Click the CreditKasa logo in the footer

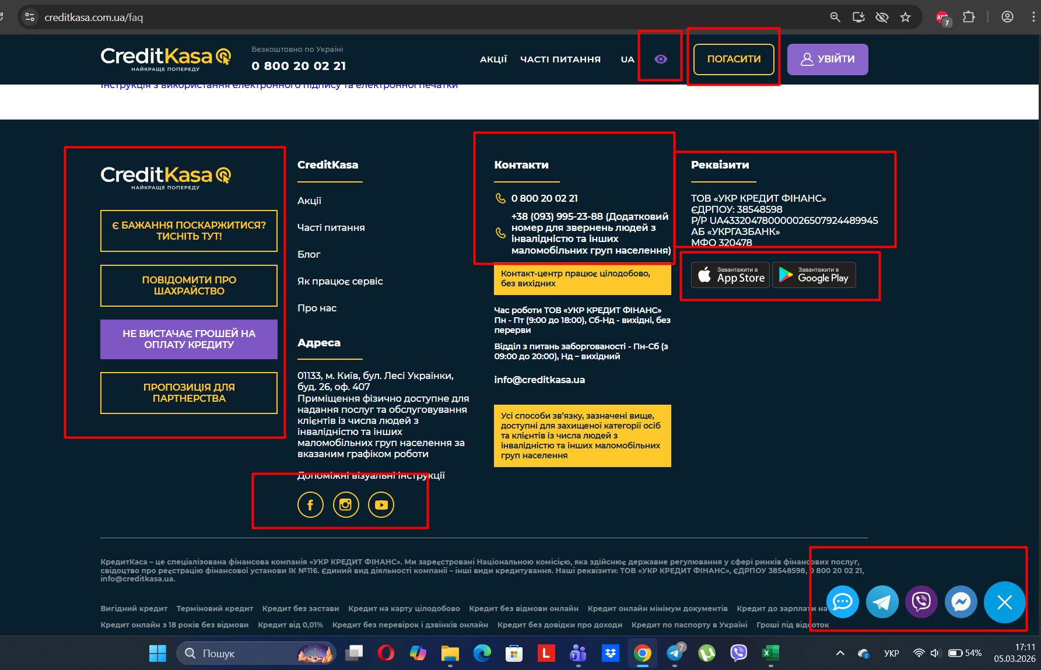pos(166,177)
